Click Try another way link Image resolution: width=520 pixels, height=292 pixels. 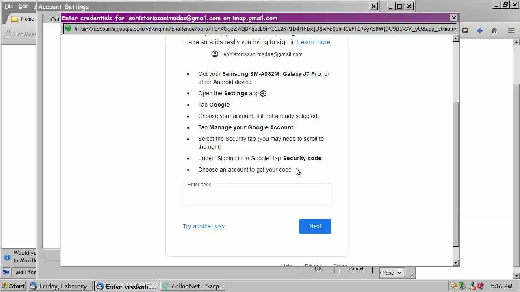(x=204, y=226)
